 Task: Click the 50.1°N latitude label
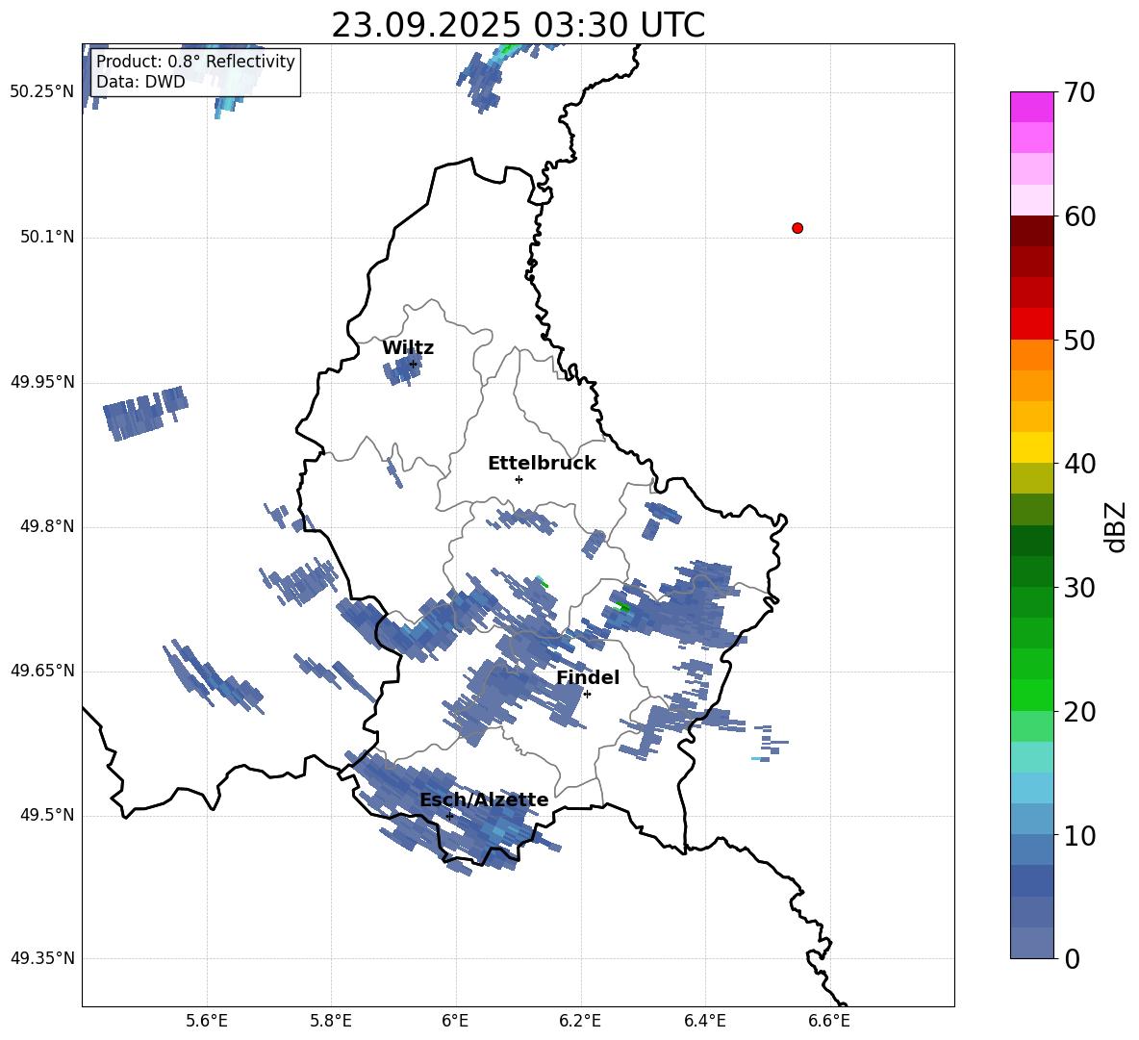coord(47,237)
